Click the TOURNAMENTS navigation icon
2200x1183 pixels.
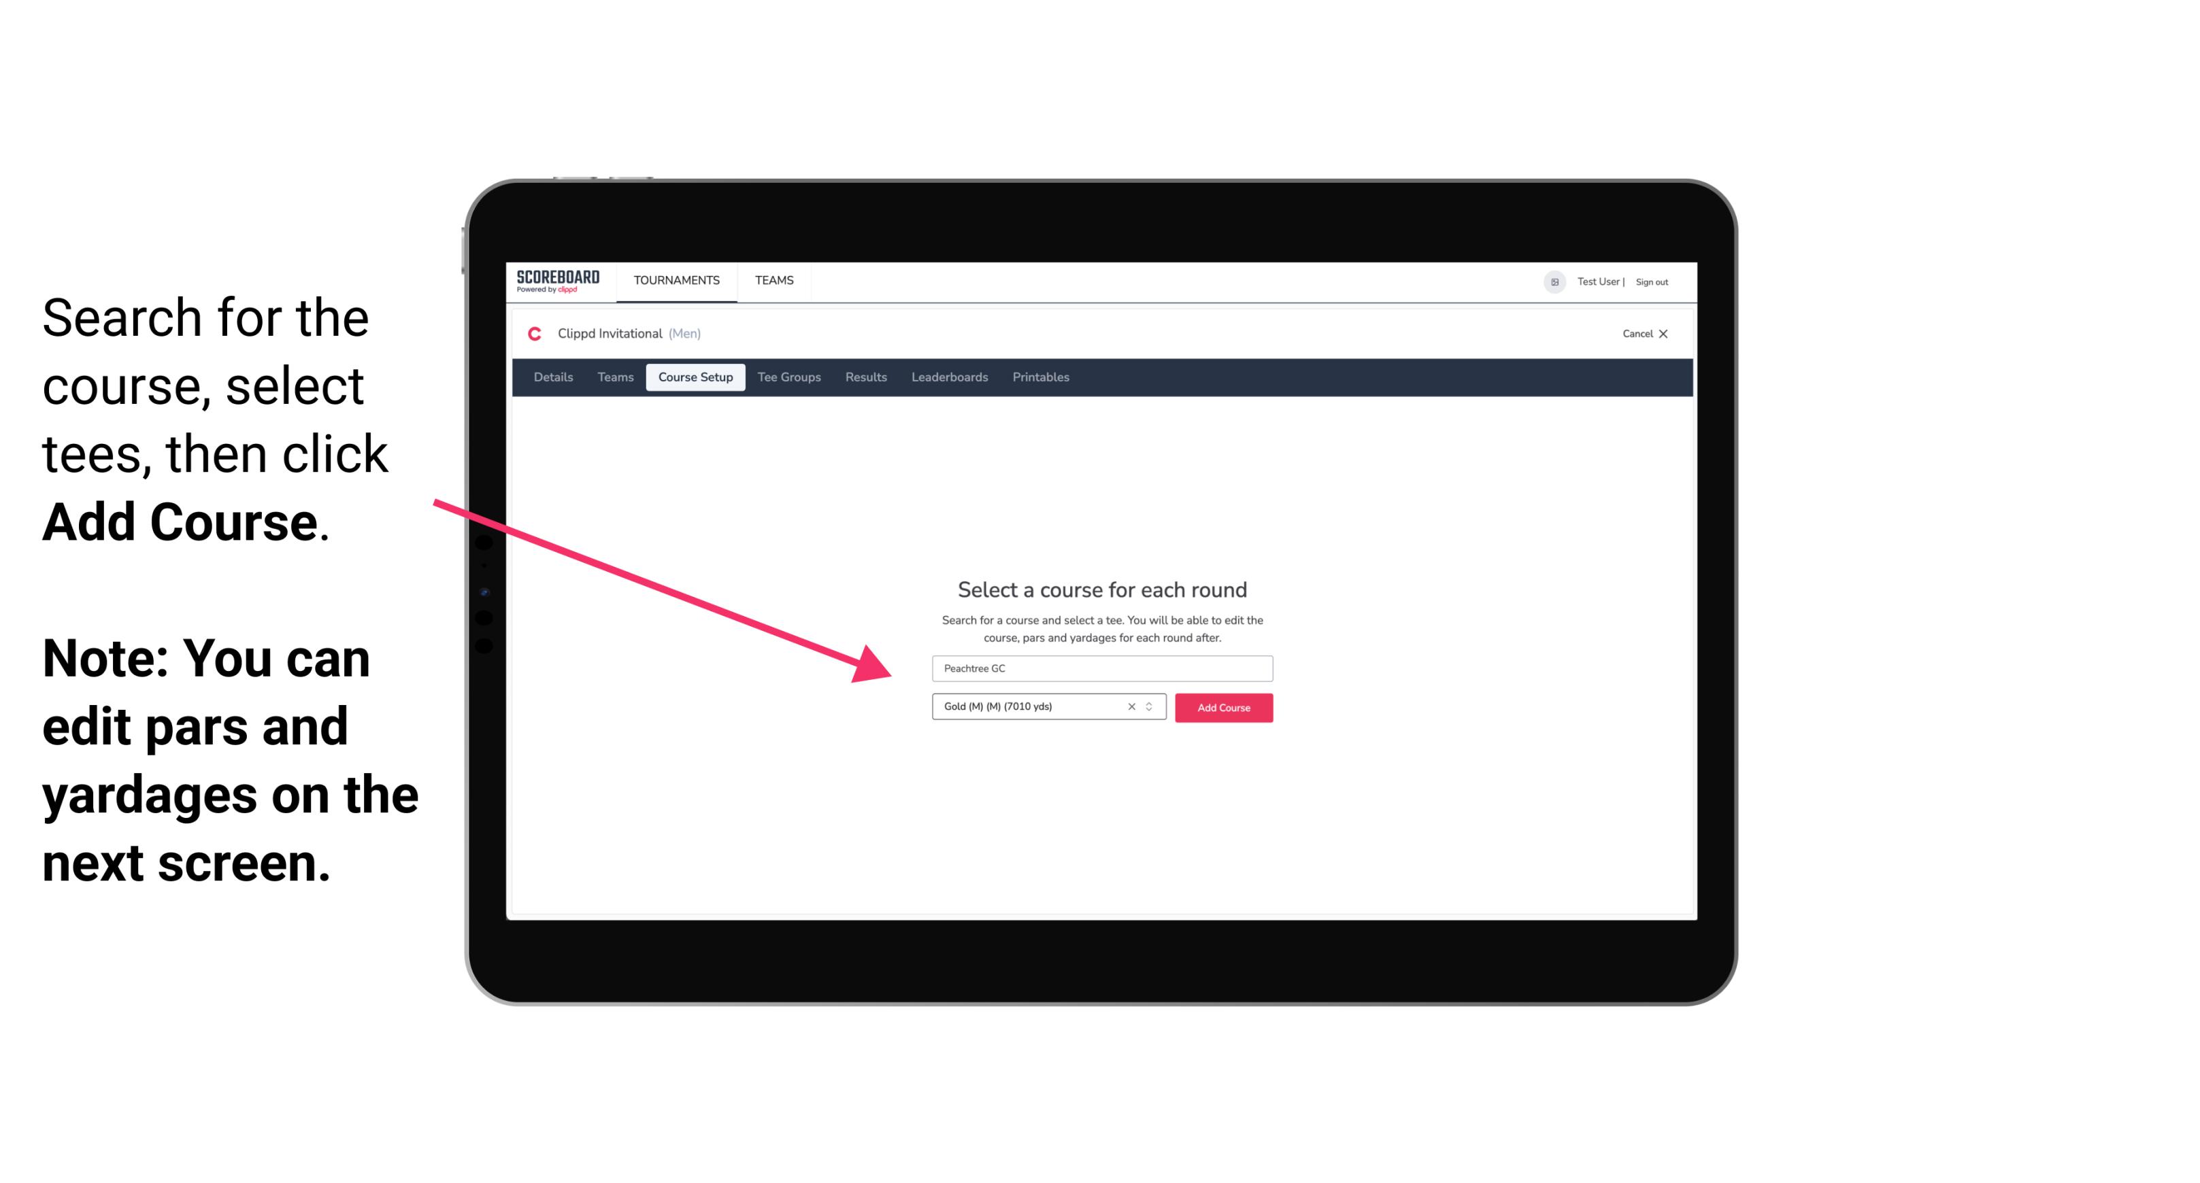coord(675,279)
